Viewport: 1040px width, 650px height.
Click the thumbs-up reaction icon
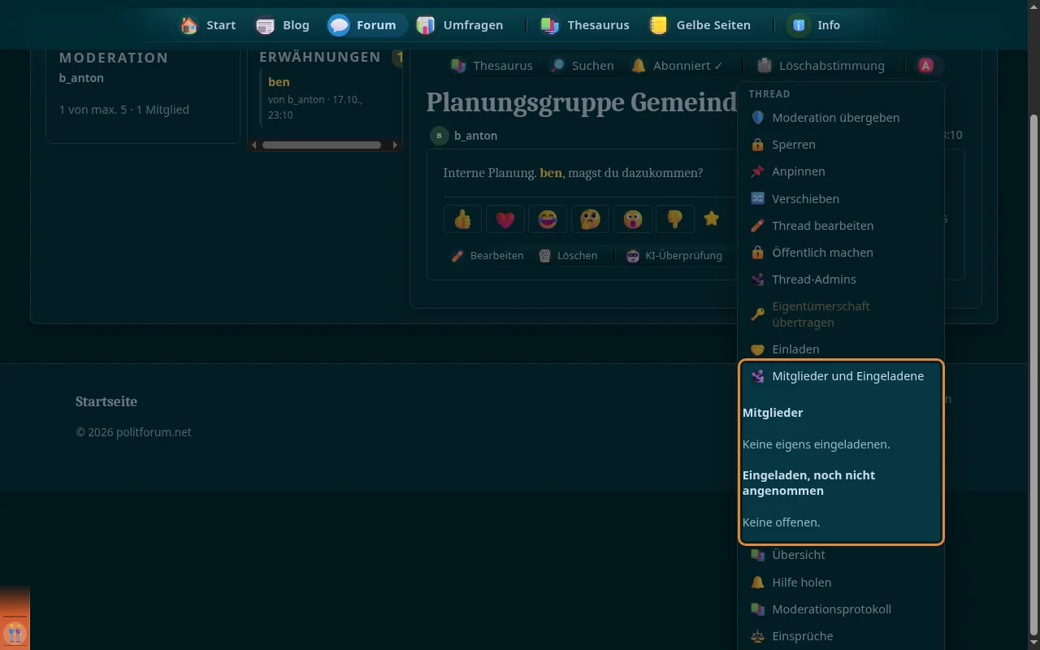[463, 219]
